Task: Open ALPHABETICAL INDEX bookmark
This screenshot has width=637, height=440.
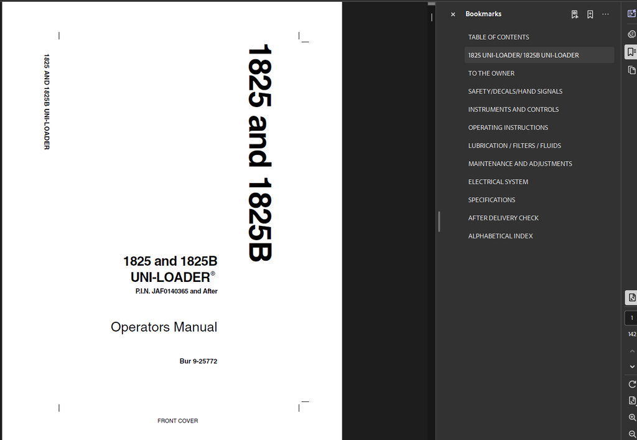Action: [x=500, y=236]
